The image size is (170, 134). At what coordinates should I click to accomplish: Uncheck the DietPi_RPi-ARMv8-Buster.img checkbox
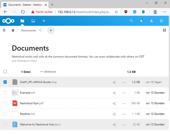(5, 82)
